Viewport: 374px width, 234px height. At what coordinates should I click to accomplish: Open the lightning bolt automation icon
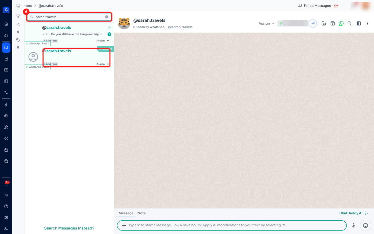tap(6, 105)
